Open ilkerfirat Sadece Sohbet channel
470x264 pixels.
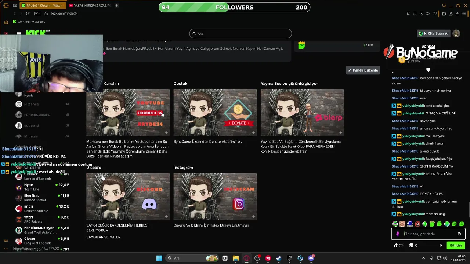[x=42, y=198]
